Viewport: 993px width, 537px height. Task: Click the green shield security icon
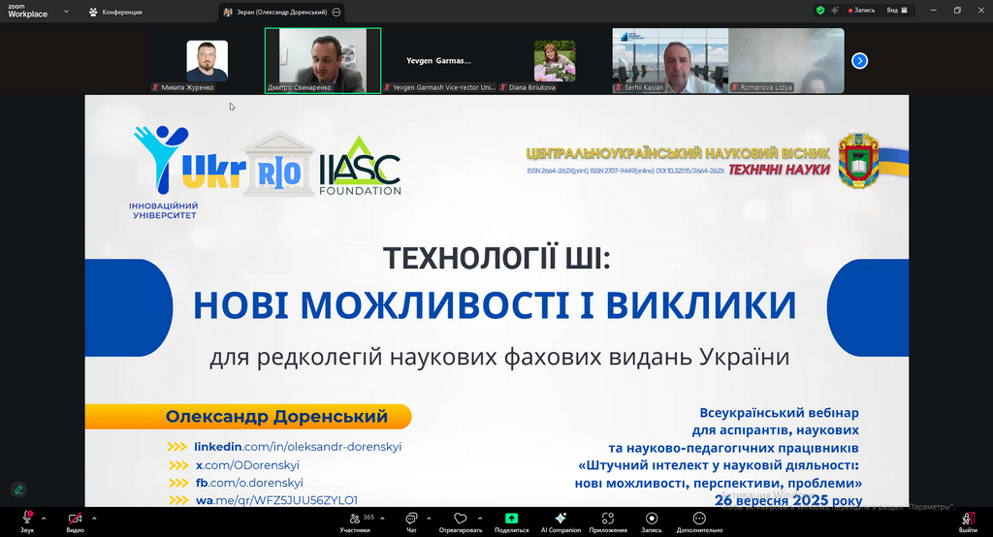pos(820,11)
